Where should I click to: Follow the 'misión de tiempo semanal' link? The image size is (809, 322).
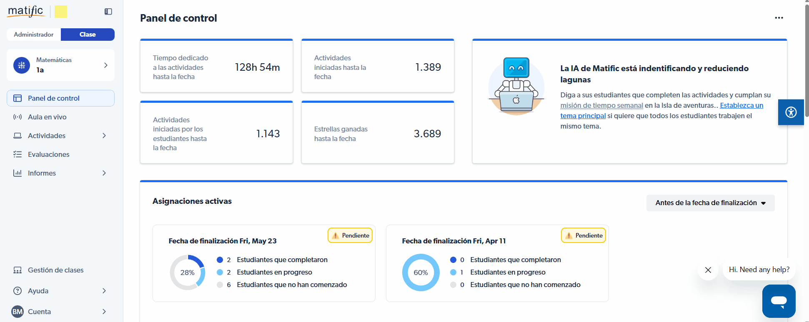[601, 106]
